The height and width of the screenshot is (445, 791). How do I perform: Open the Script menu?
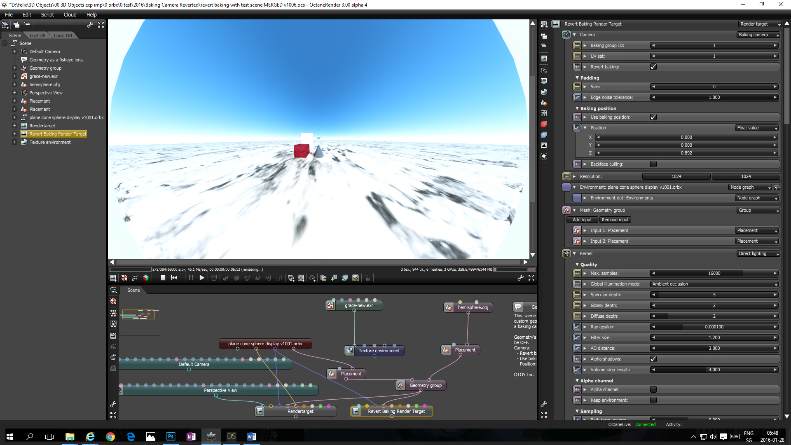tap(47, 14)
